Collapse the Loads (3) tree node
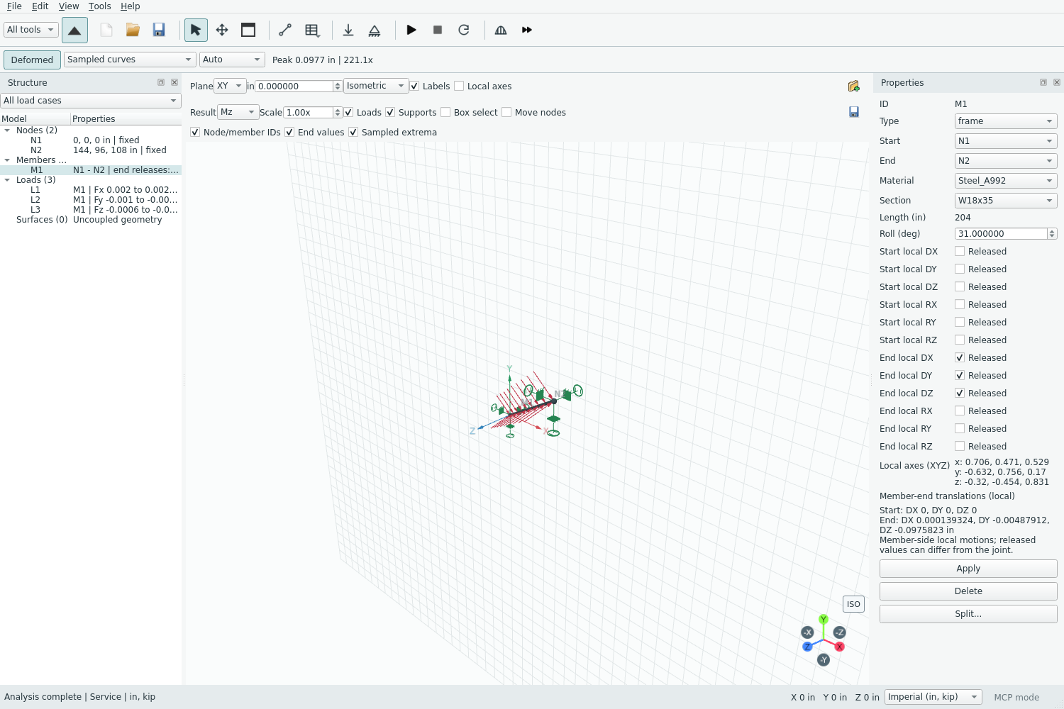 point(7,180)
